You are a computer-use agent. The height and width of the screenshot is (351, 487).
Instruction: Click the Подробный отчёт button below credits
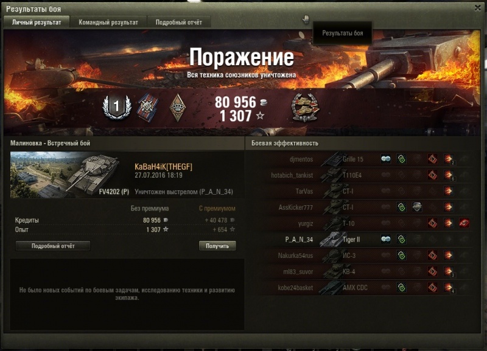pyautogui.click(x=53, y=246)
